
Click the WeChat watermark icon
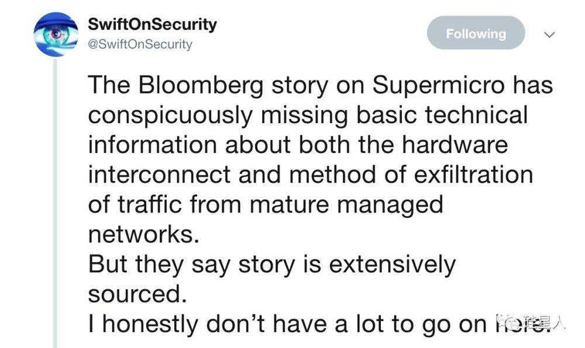pos(507,322)
